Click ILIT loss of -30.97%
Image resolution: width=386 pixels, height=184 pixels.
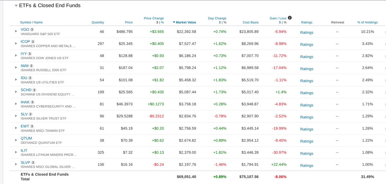click(280, 152)
